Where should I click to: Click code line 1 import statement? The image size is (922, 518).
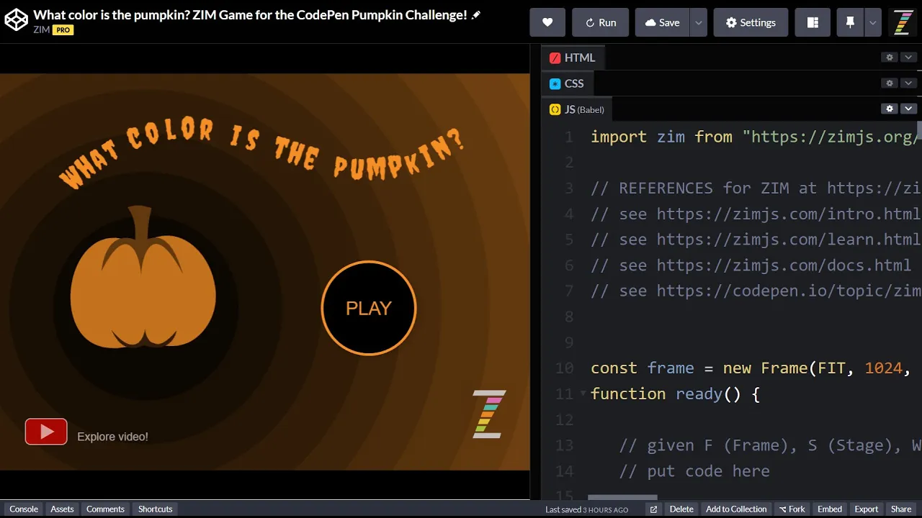(x=755, y=137)
